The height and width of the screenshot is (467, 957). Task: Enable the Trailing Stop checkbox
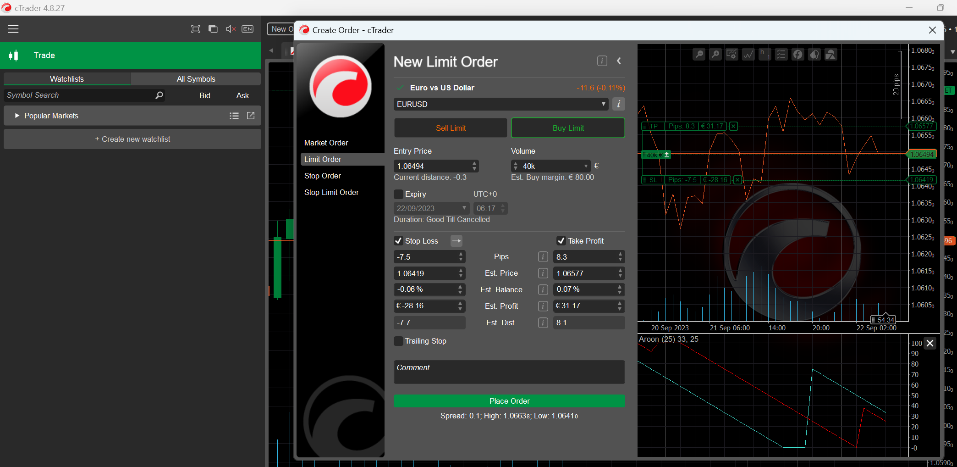(398, 341)
